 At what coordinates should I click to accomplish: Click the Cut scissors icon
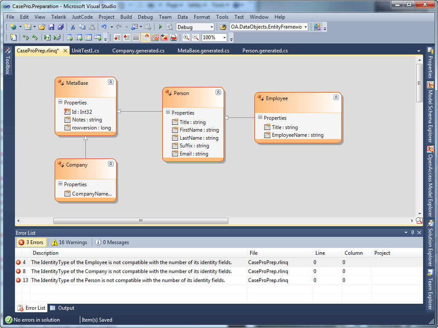click(x=73, y=27)
